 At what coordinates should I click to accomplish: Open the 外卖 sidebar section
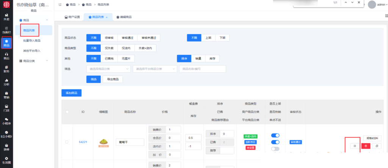point(6,17)
